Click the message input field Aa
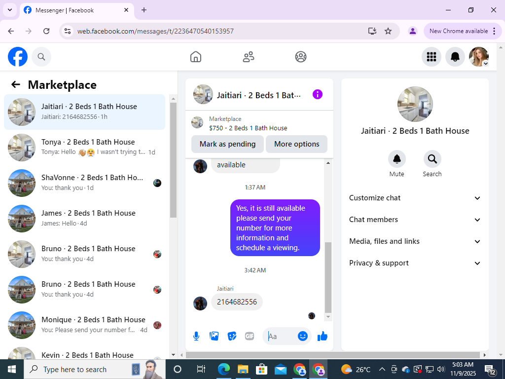Screen dimensions: 505x379 (280, 336)
